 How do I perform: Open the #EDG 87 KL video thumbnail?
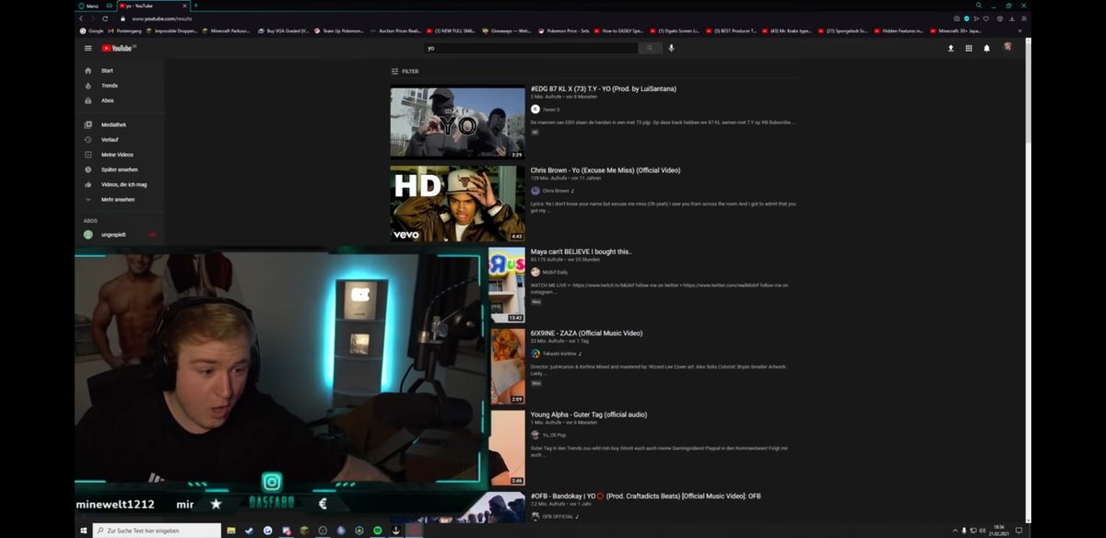(x=457, y=123)
